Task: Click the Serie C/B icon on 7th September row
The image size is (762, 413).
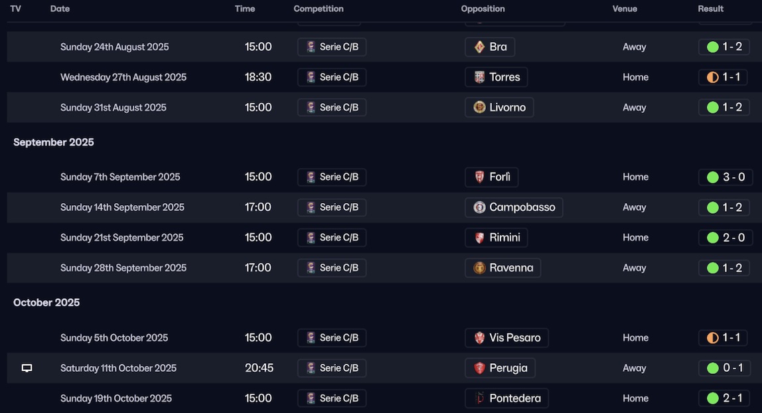Action: [311, 177]
